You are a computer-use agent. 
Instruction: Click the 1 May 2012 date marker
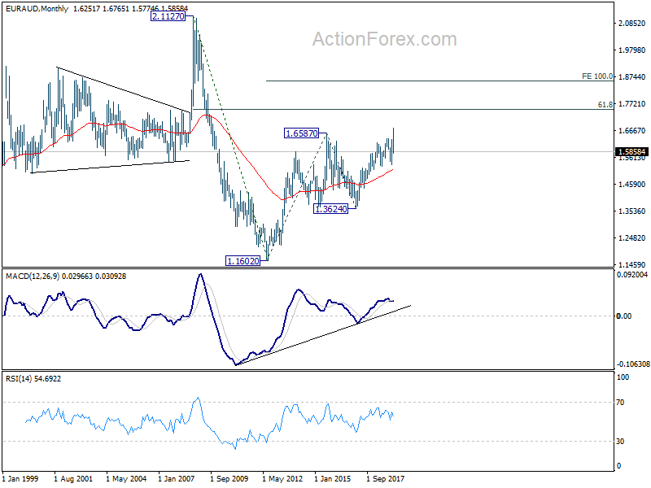pos(282,478)
